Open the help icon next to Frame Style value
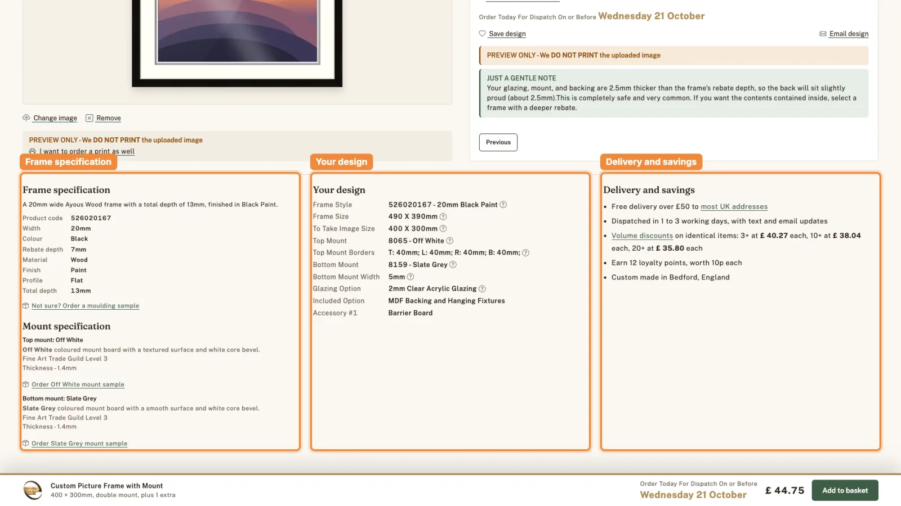 pos(503,205)
